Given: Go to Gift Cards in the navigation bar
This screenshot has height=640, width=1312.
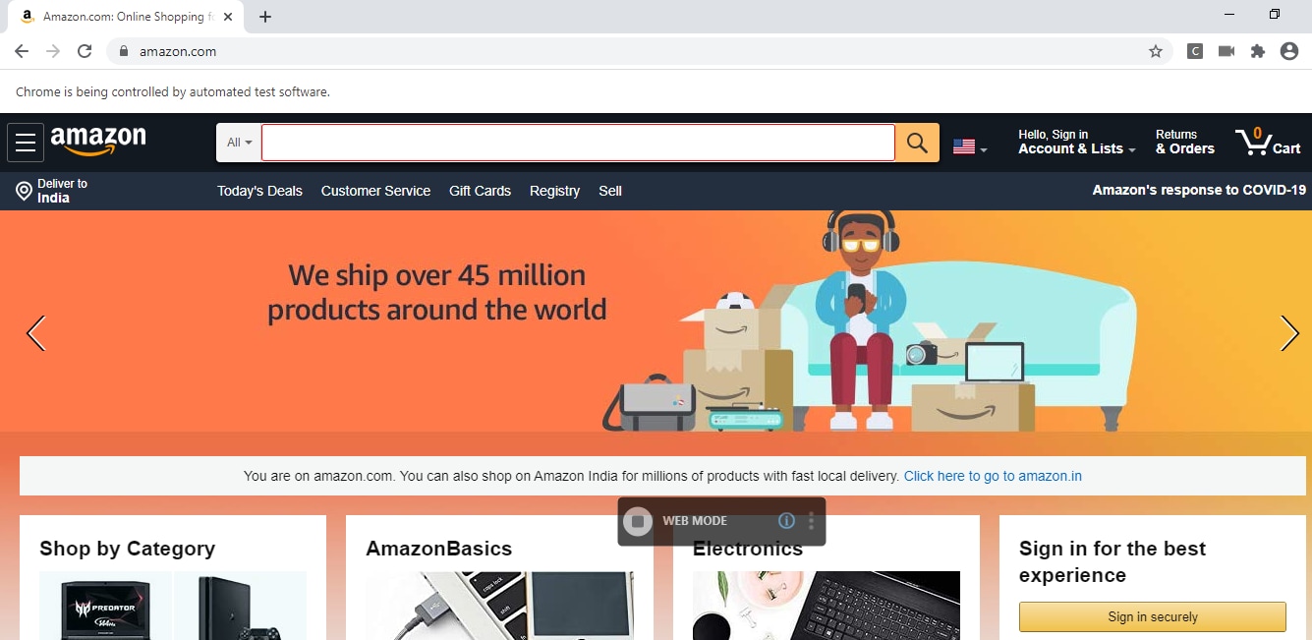Looking at the screenshot, I should [480, 191].
